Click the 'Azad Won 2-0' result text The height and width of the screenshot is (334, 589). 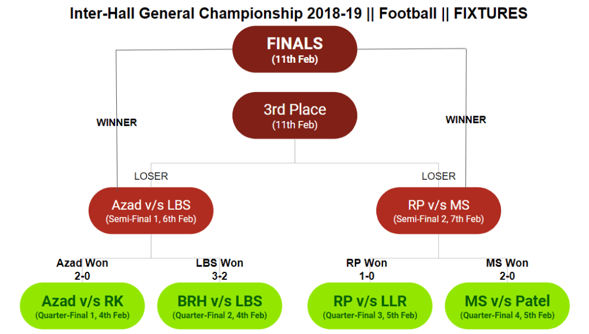[82, 270]
